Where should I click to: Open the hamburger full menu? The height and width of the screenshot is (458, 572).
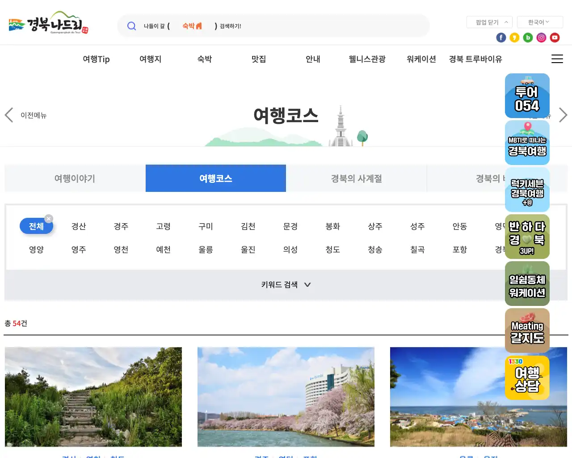point(557,59)
